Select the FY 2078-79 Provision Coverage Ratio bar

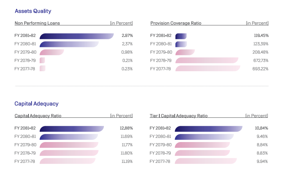(x=207, y=60)
